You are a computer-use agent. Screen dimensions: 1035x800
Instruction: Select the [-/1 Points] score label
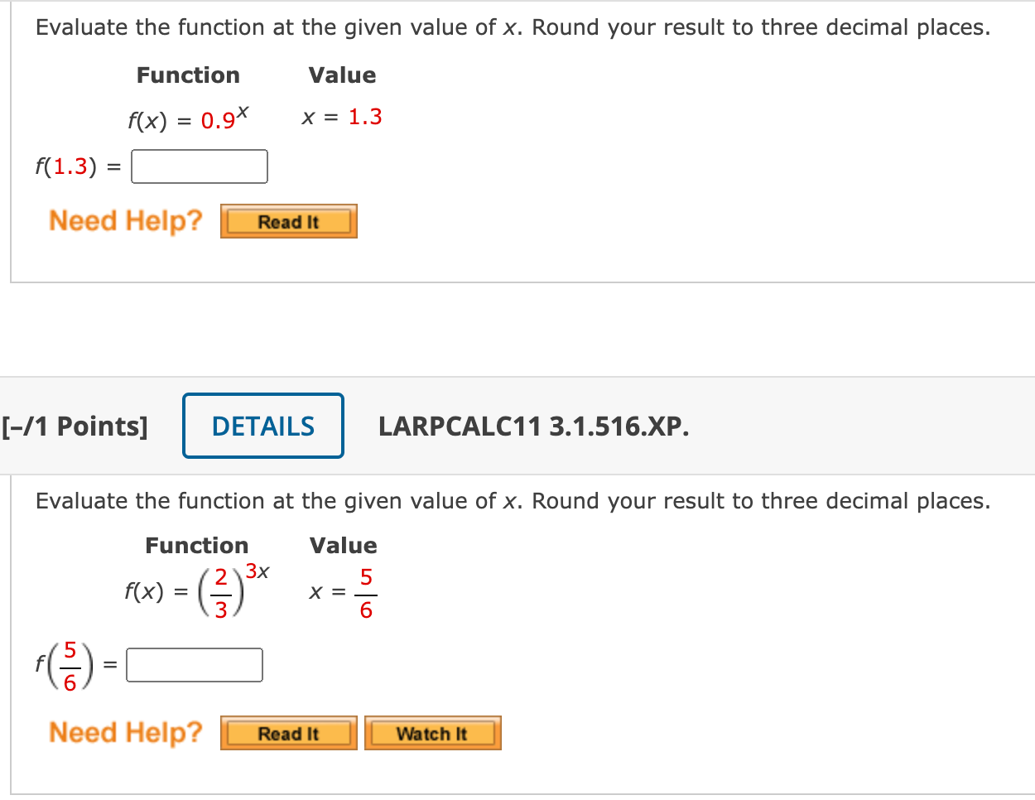(x=75, y=425)
